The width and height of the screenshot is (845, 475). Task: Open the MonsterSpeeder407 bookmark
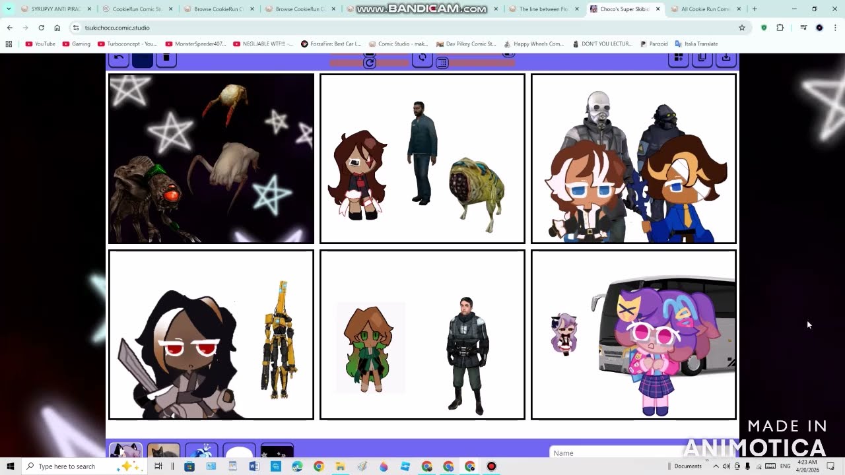[x=195, y=44]
